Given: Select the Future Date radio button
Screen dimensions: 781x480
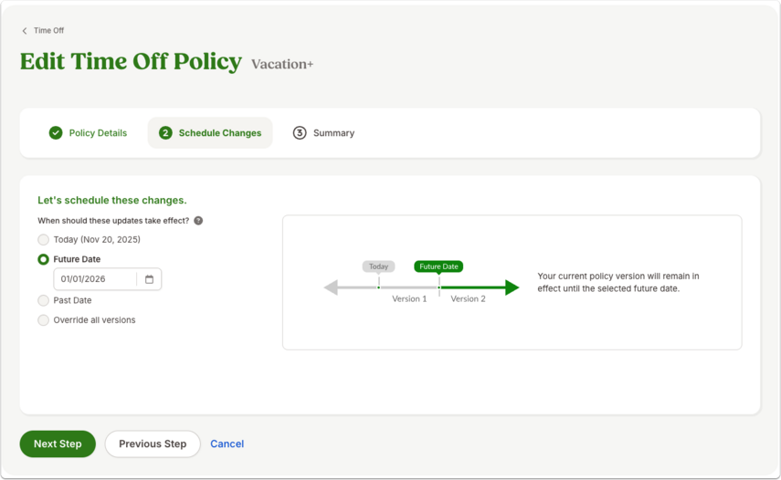Looking at the screenshot, I should click(43, 259).
